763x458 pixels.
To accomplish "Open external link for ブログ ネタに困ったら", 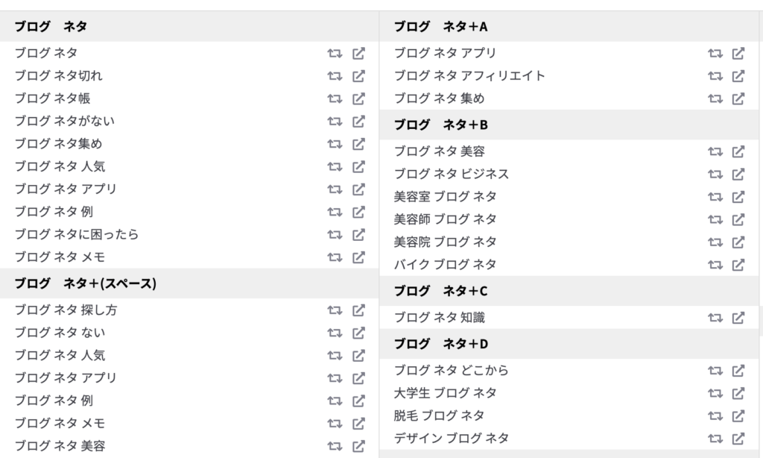I will [358, 235].
